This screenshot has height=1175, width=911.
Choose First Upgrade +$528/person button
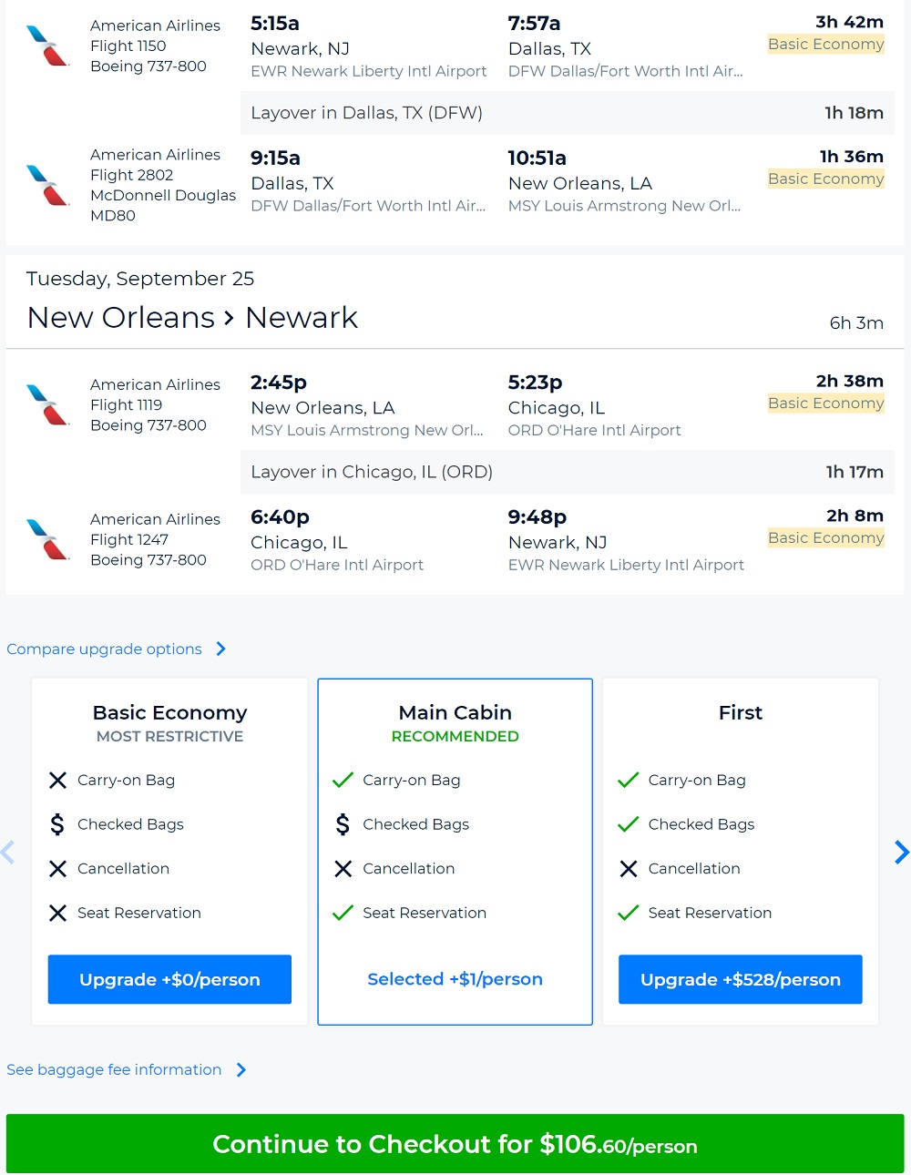click(740, 979)
